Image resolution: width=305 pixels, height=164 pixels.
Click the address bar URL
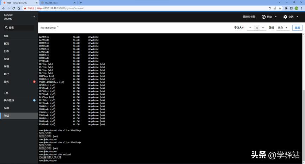point(60,8)
